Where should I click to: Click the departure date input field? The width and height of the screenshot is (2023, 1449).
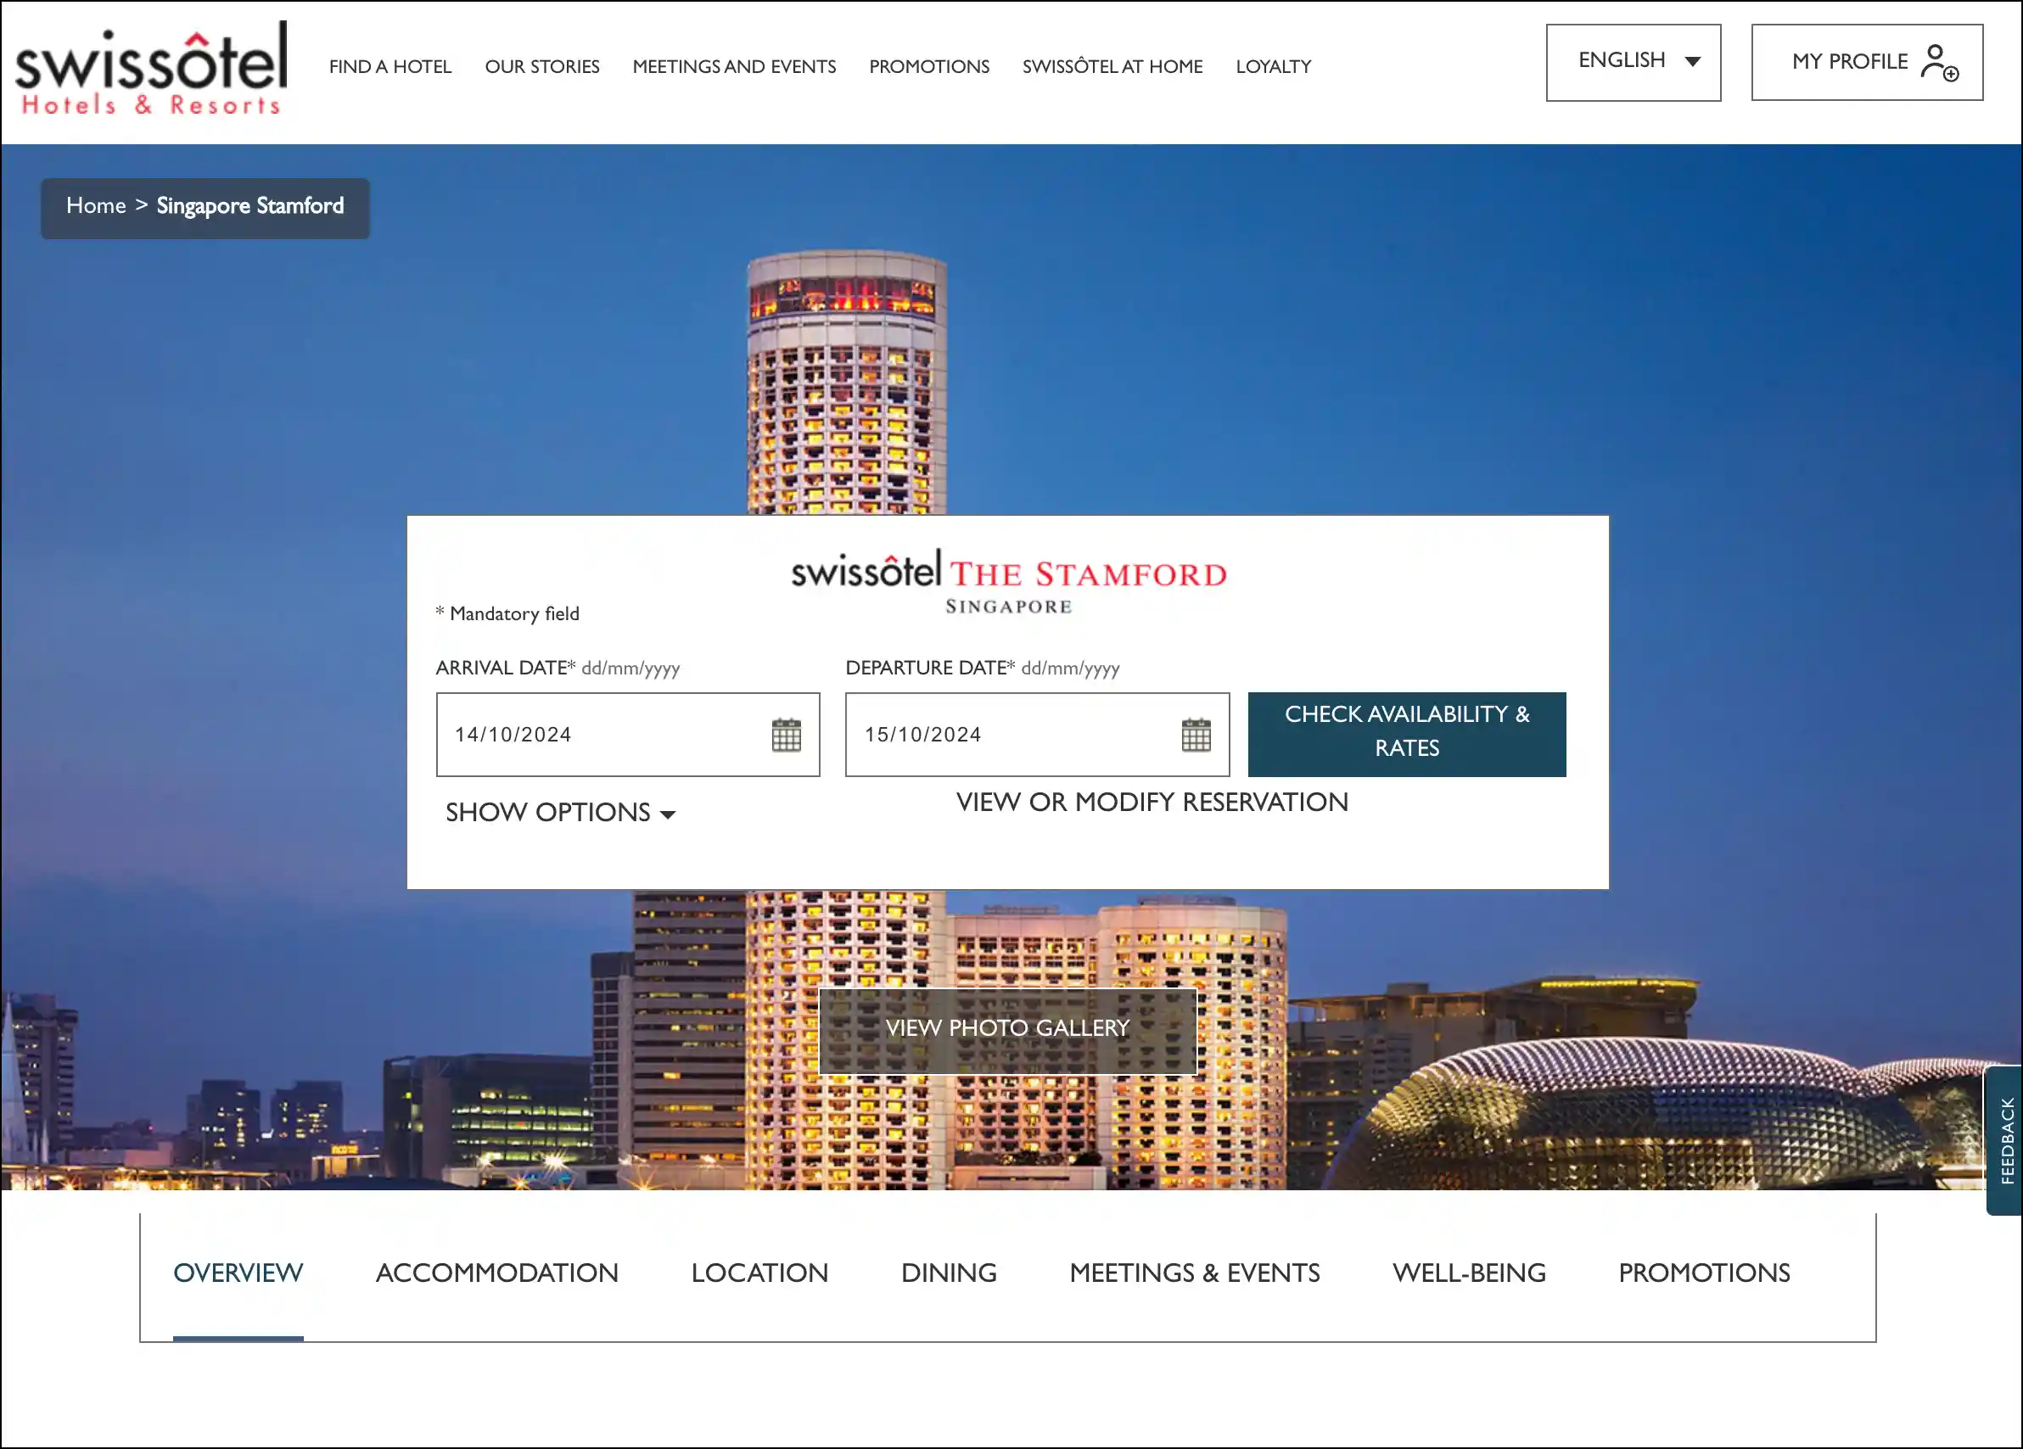click(1037, 735)
